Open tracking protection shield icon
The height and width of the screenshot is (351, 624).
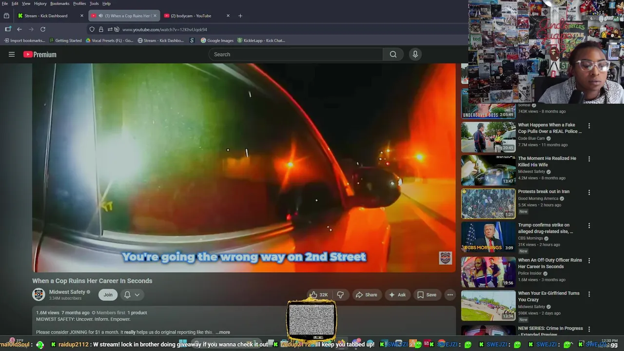pyautogui.click(x=92, y=29)
